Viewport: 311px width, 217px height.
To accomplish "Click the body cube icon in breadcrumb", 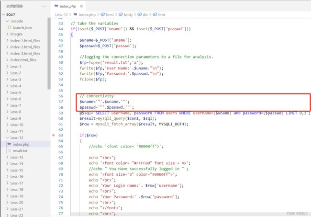I will 121,14.
